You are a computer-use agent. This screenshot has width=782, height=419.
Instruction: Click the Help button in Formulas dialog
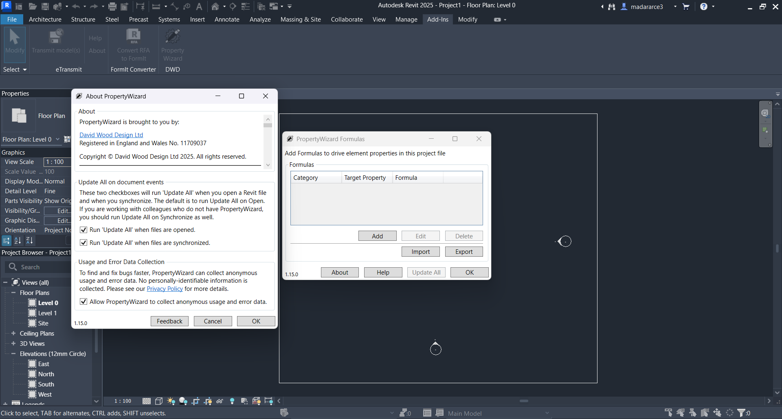click(x=383, y=273)
